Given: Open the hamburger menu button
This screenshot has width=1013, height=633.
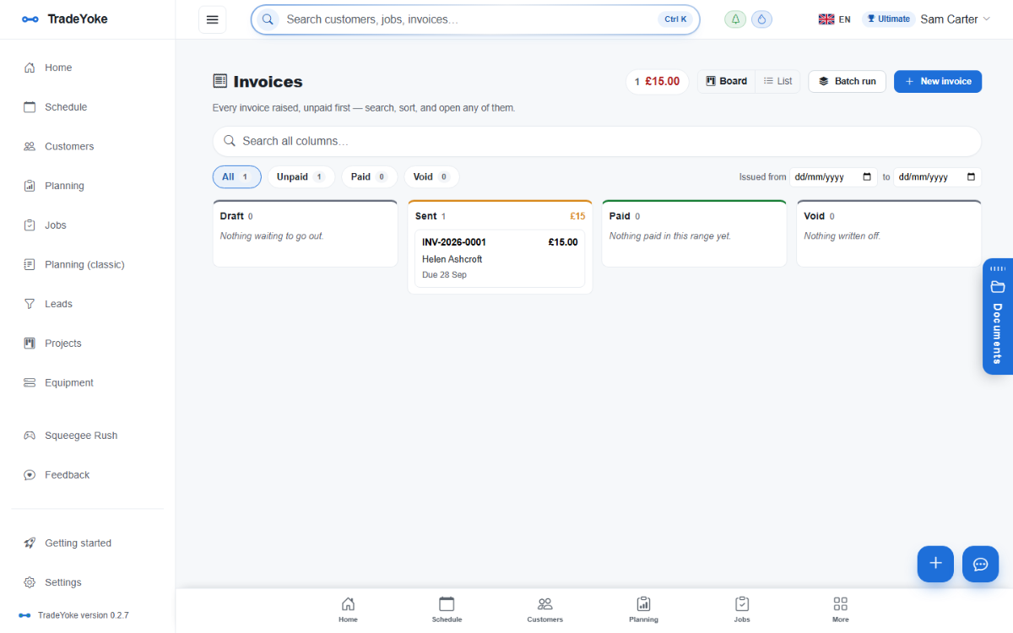Looking at the screenshot, I should (x=213, y=19).
